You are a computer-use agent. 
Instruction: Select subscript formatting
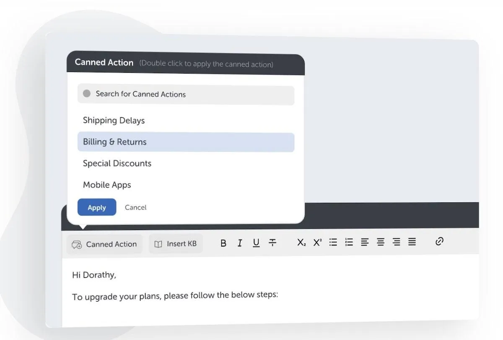301,242
